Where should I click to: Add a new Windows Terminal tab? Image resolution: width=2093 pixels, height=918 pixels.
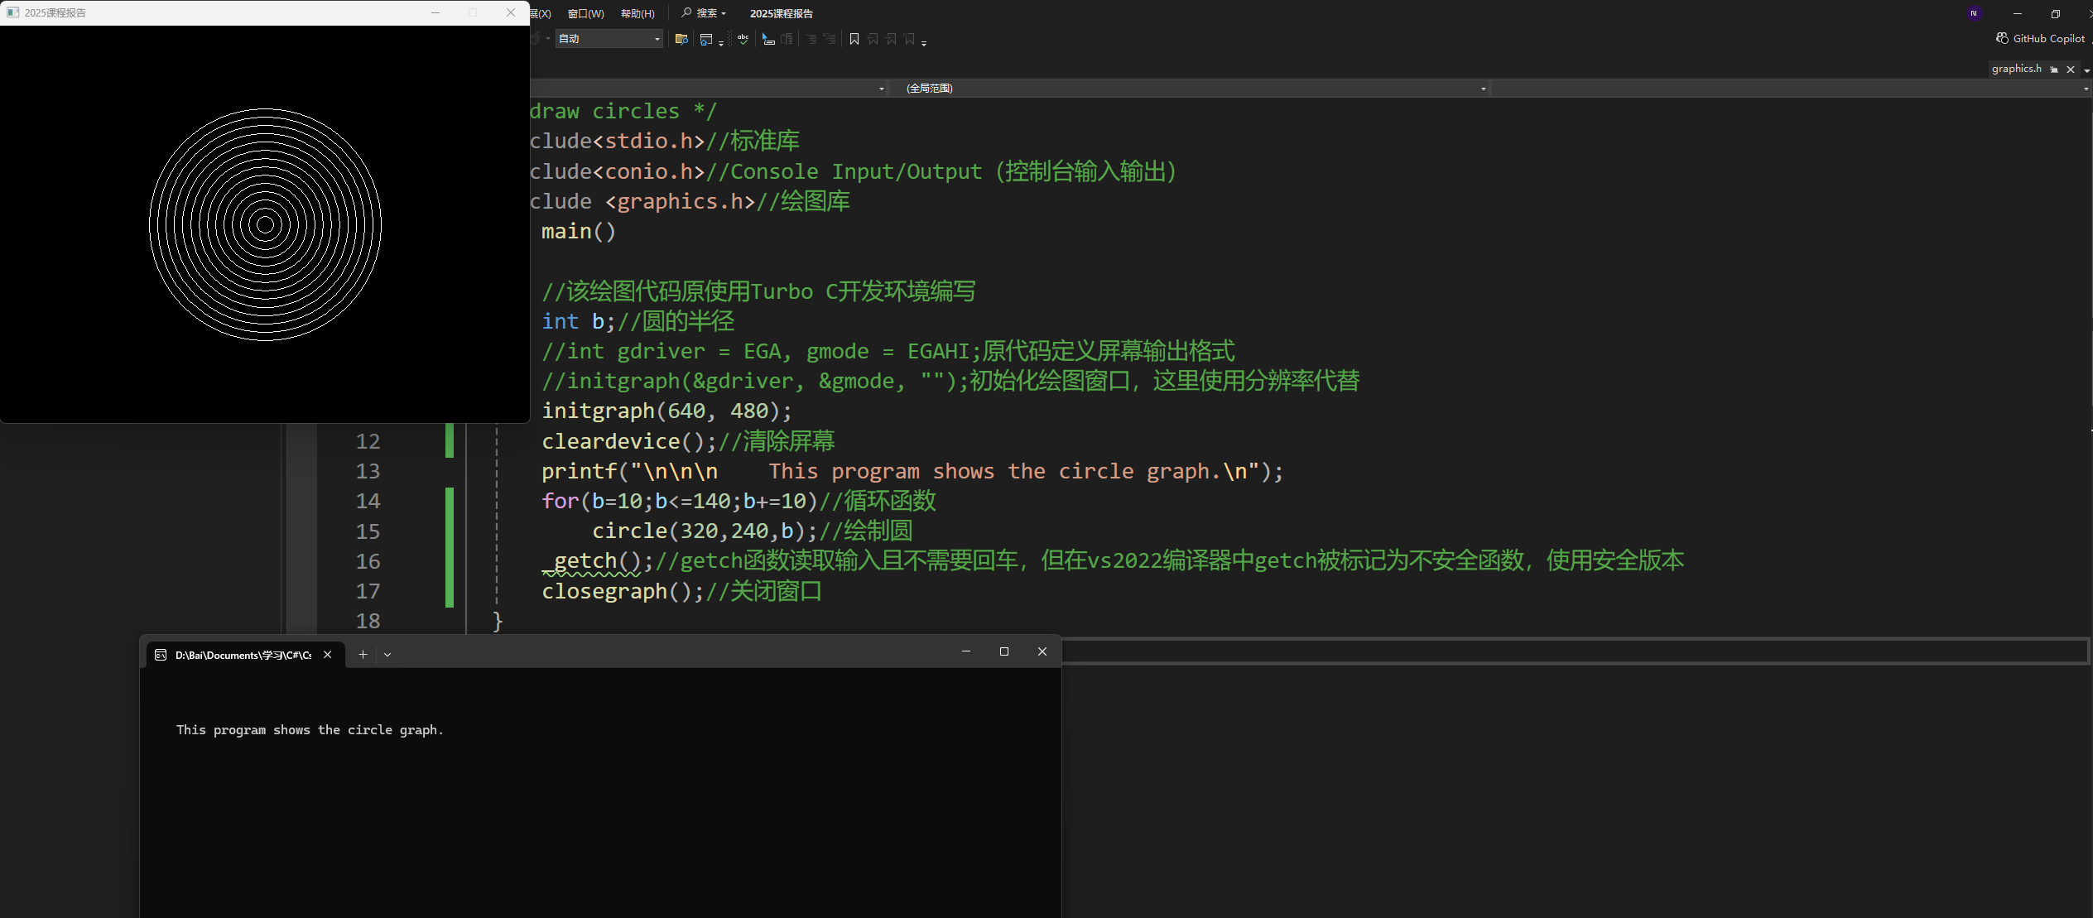[362, 654]
